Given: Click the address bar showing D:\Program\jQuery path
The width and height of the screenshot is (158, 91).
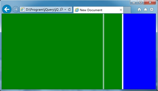Looking at the screenshot, I should [42, 10].
